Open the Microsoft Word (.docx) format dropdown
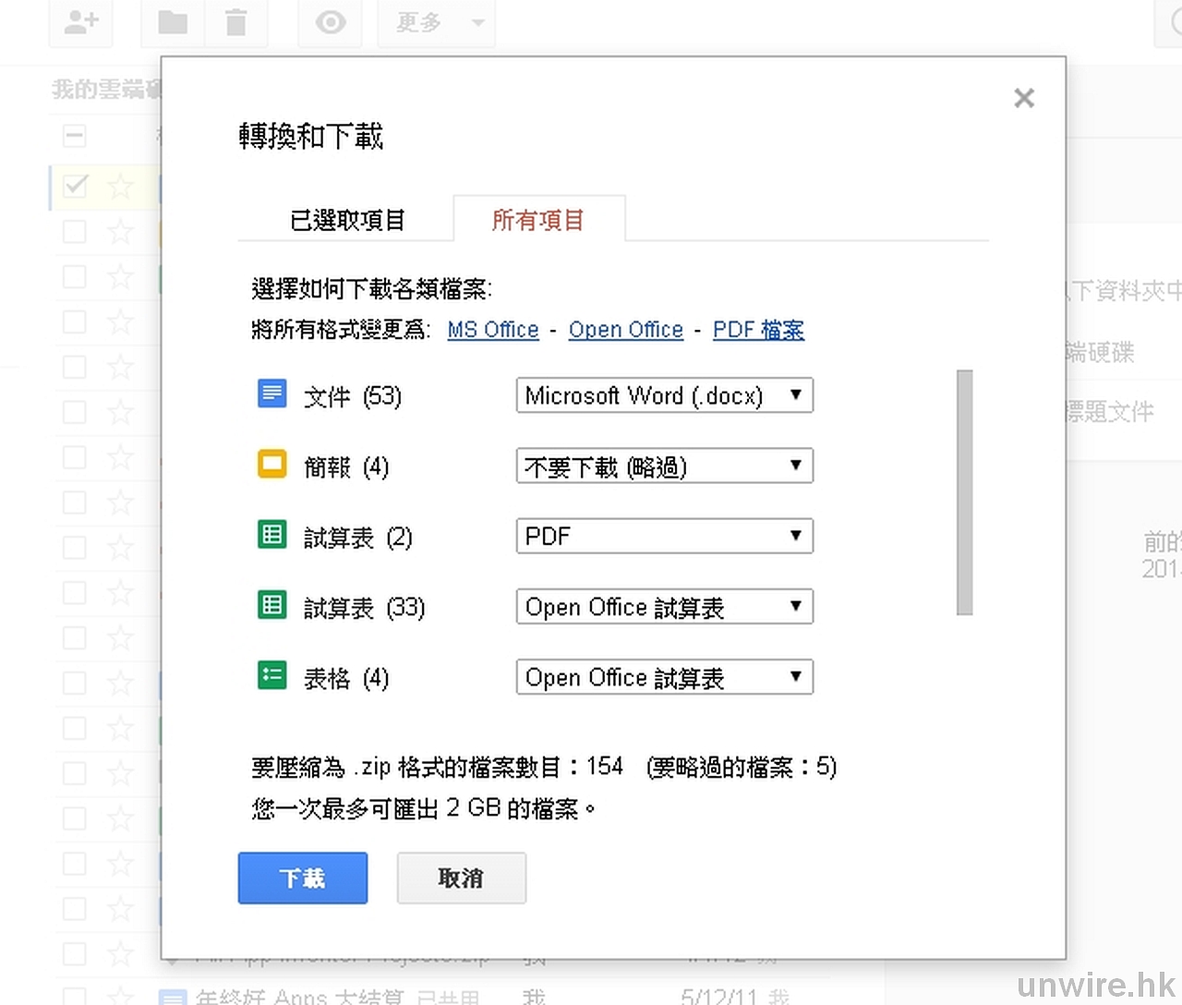This screenshot has width=1182, height=1005. (664, 395)
